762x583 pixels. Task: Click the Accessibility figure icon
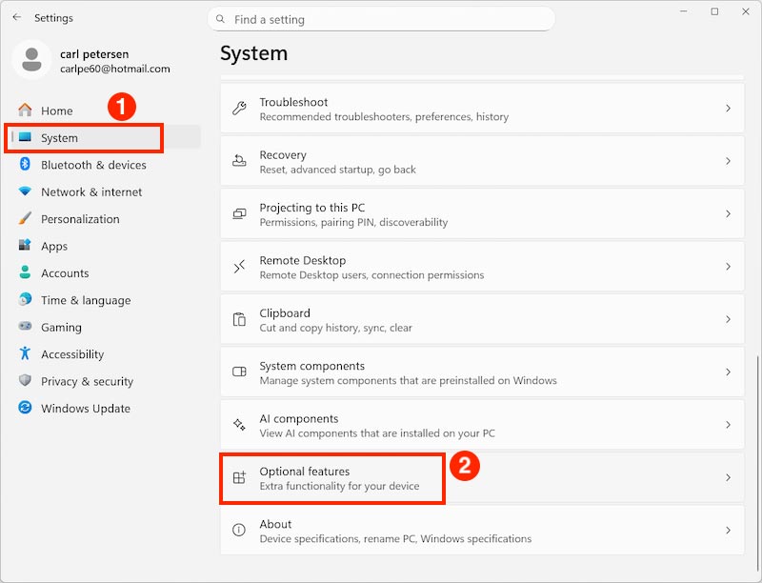[25, 354]
